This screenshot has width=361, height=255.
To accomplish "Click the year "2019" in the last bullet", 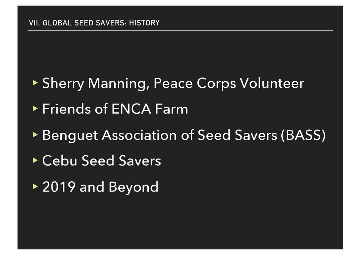I will [59, 187].
